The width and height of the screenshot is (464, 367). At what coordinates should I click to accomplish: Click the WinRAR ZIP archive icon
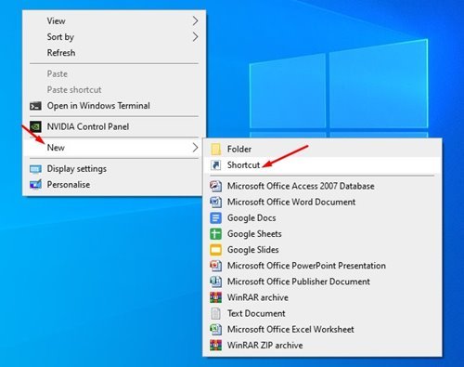coord(215,345)
